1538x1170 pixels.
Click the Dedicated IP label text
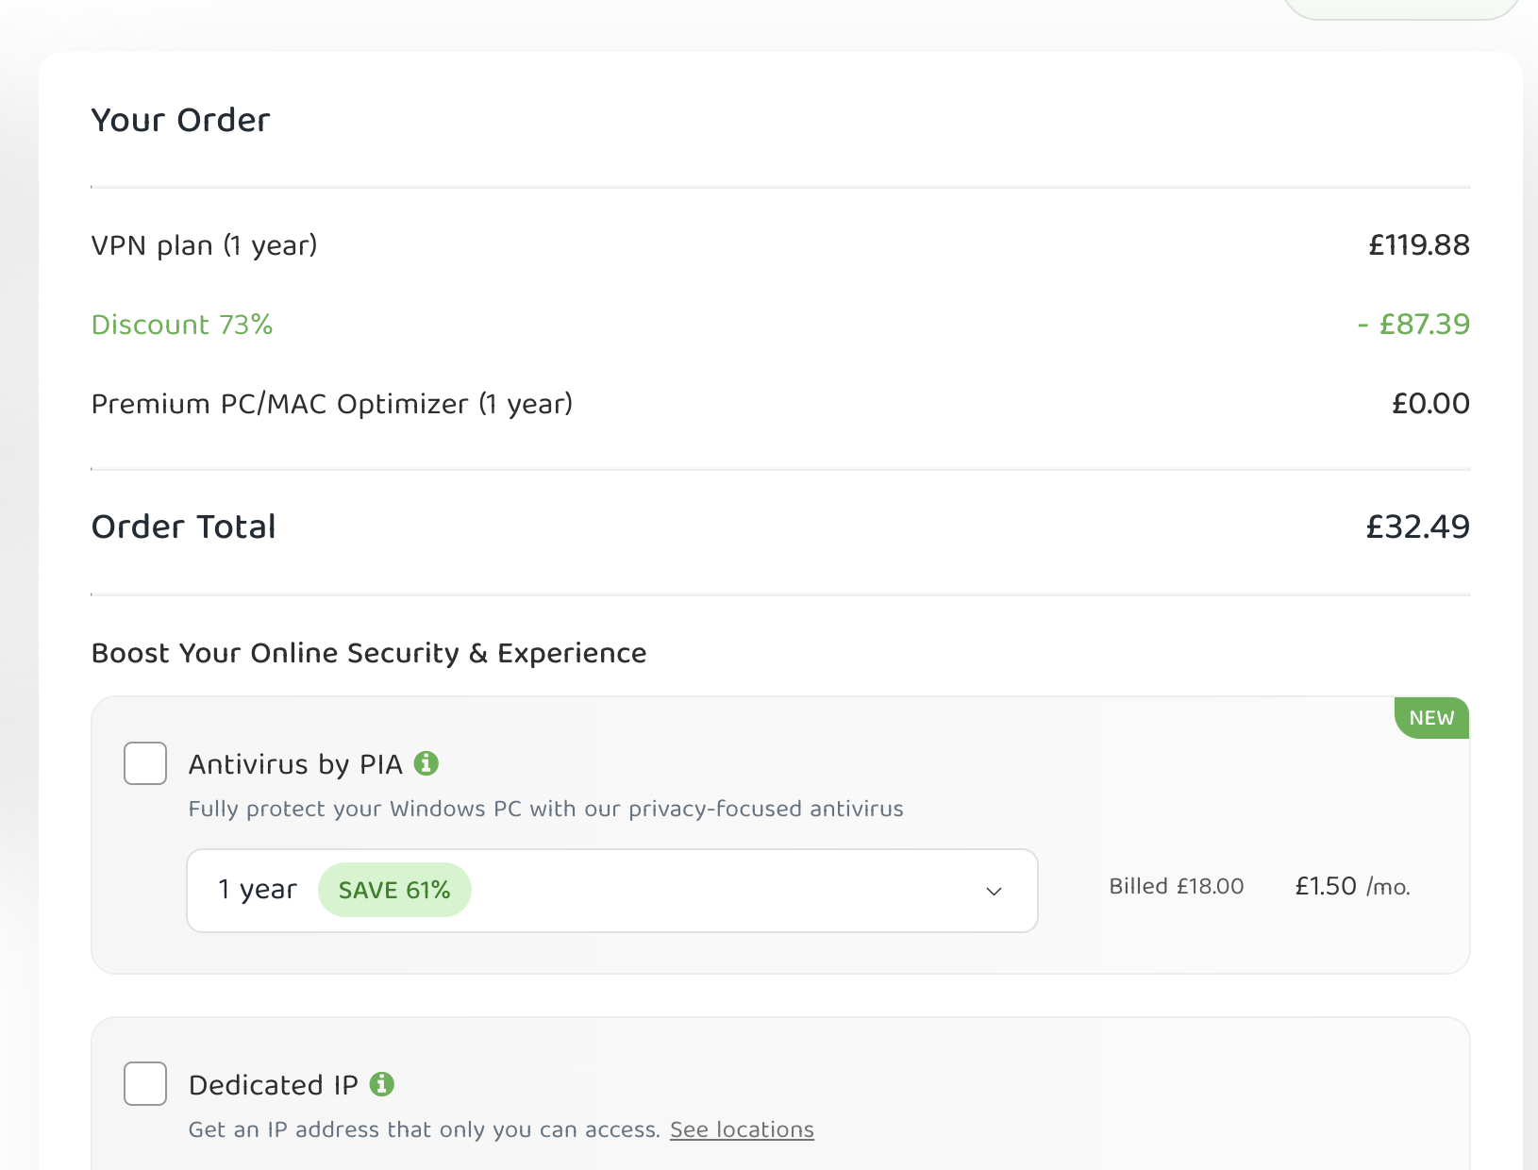coord(274,1085)
